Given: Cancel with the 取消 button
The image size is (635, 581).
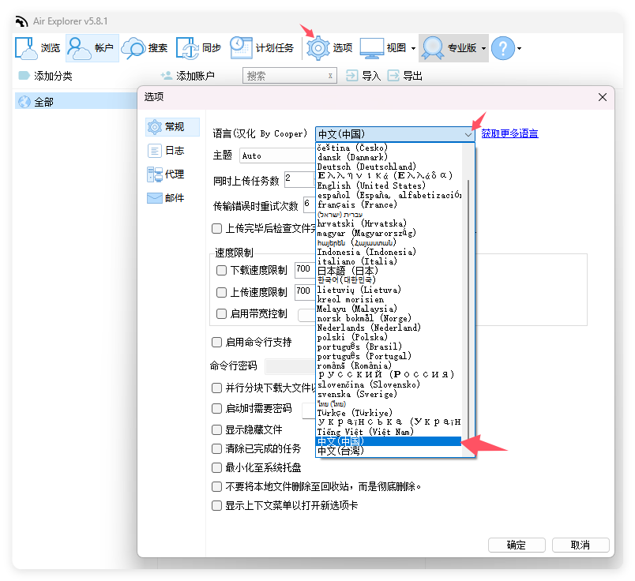Looking at the screenshot, I should point(581,545).
